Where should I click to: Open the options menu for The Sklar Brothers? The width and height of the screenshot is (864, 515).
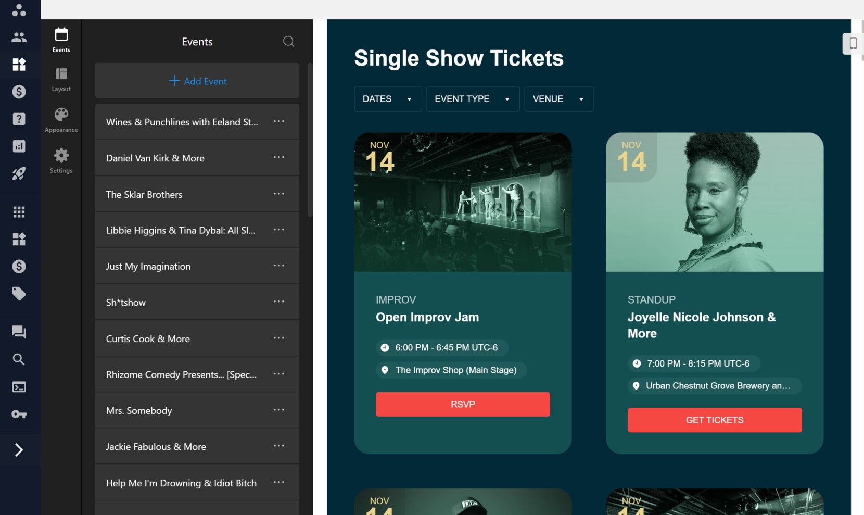pos(279,193)
